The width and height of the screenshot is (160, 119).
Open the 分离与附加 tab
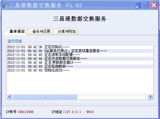pos(67,31)
